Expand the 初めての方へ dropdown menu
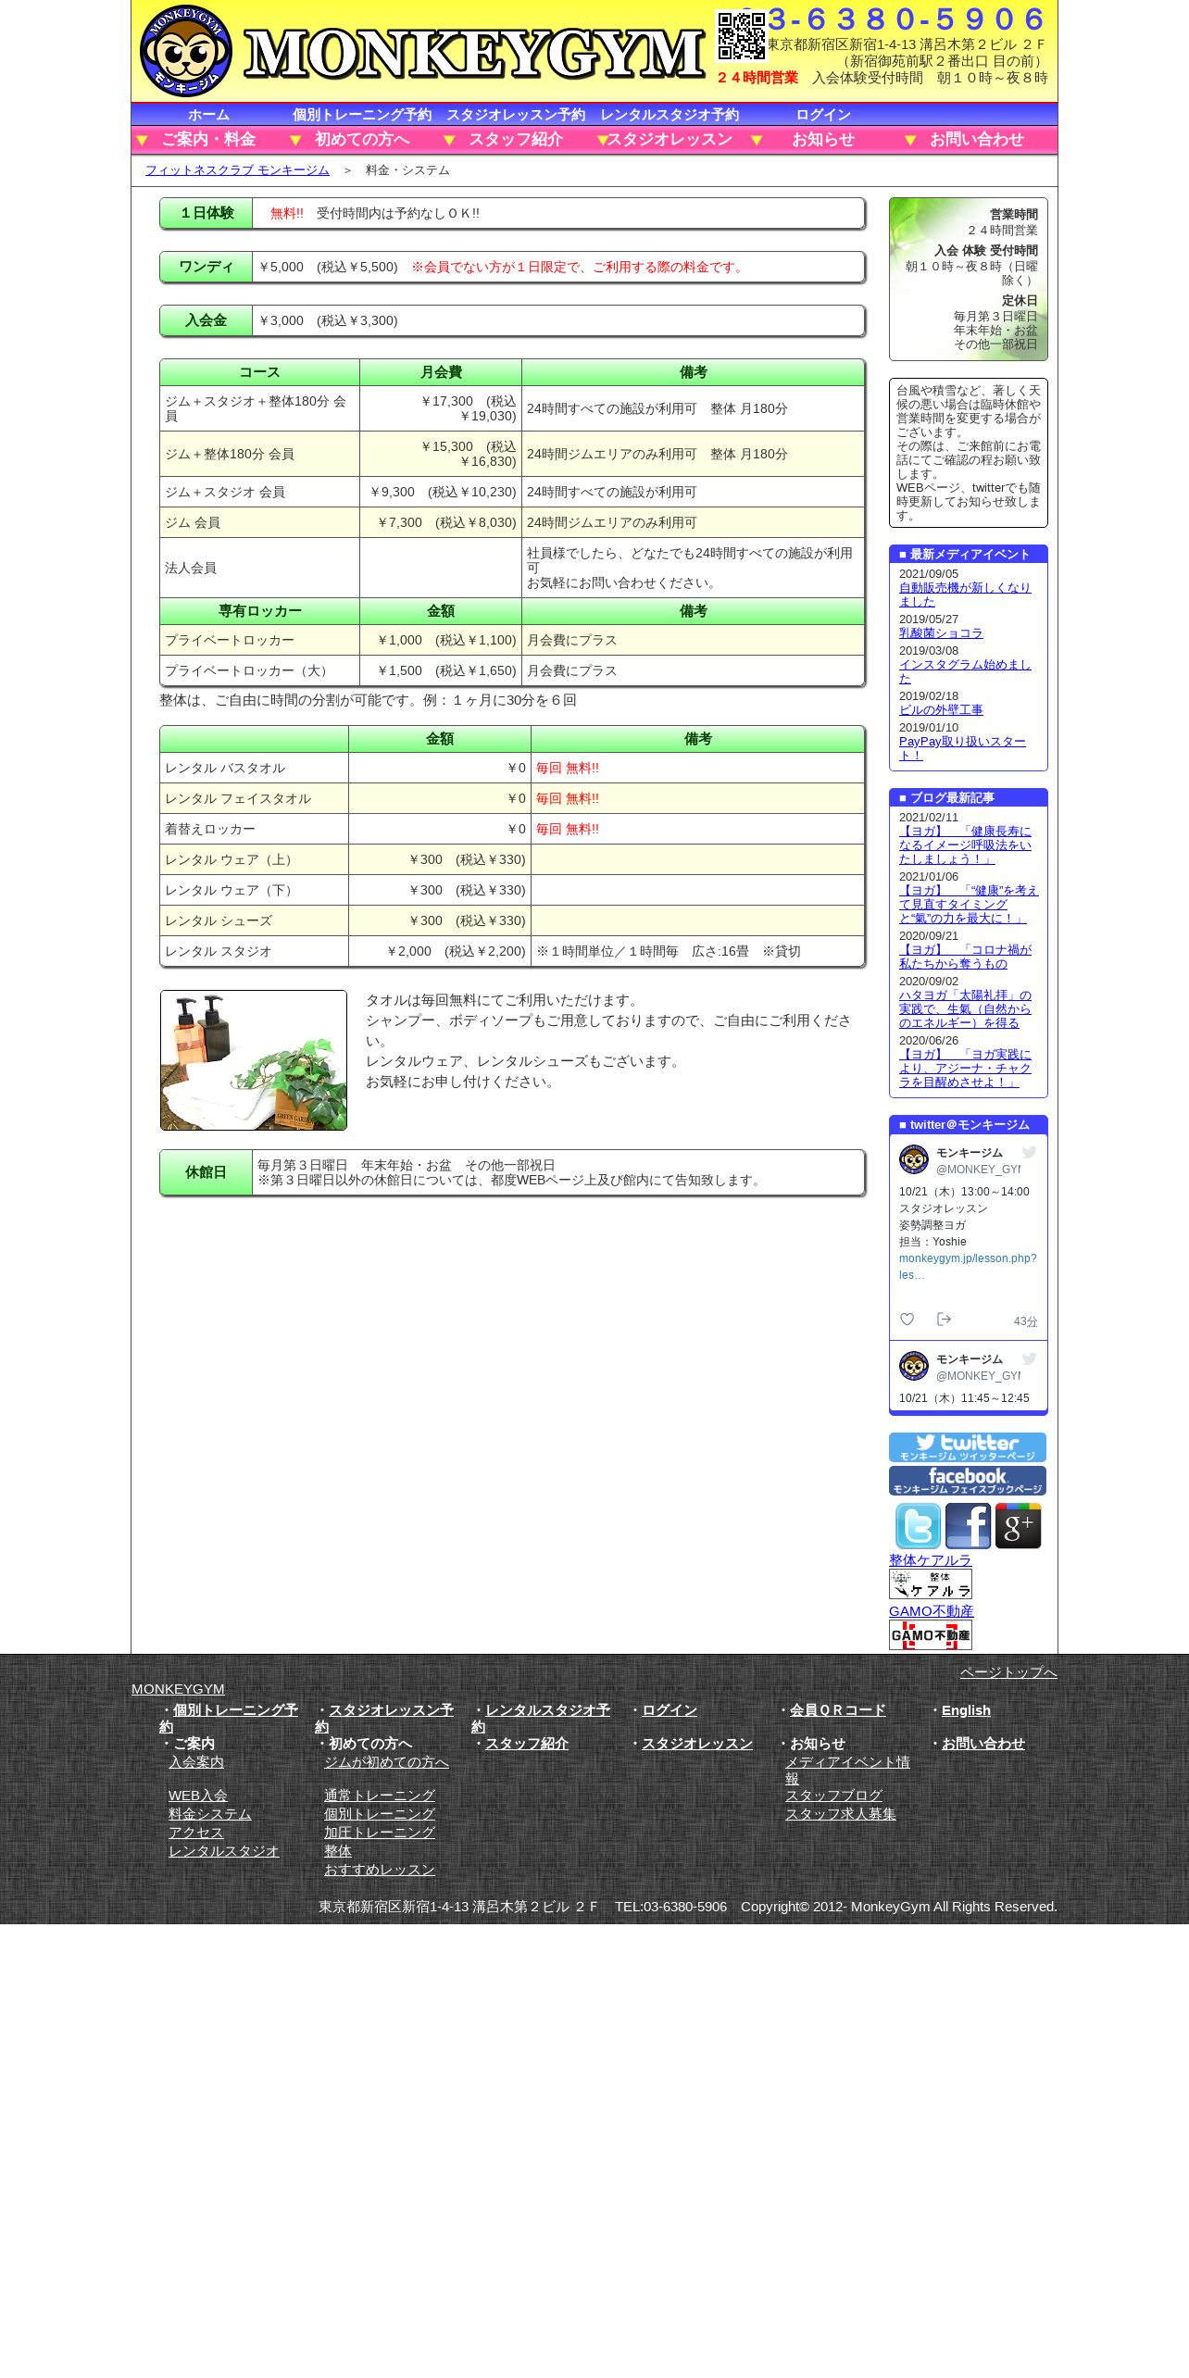The image size is (1189, 2378). pos(362,140)
